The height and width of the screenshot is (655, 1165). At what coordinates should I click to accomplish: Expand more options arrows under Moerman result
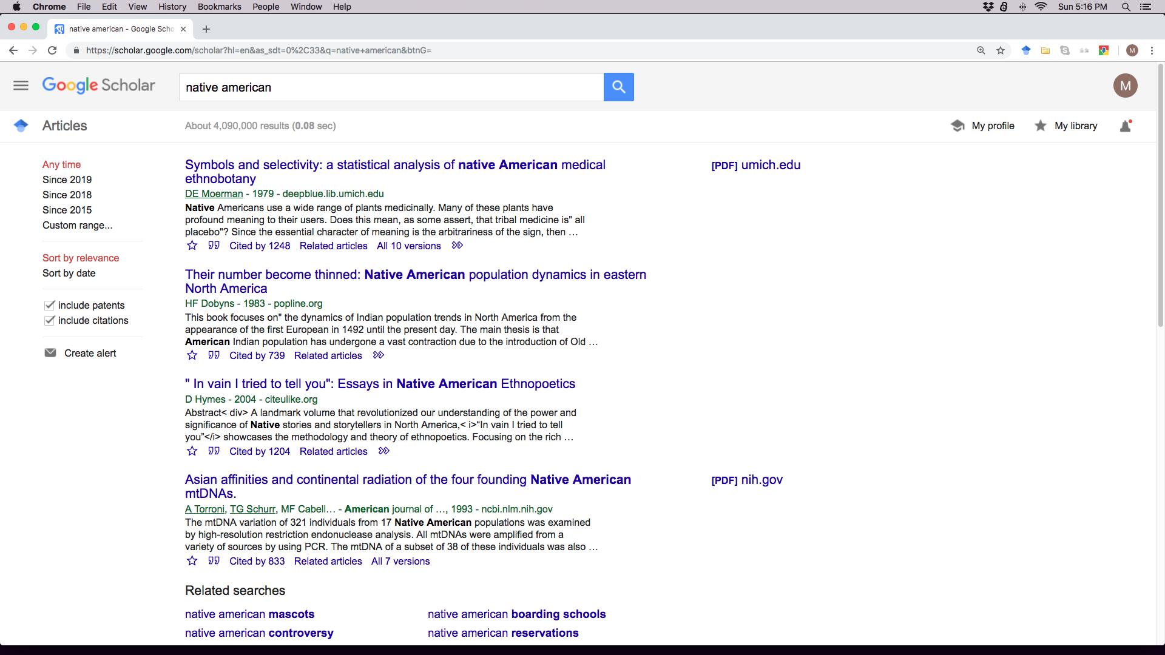click(x=458, y=246)
